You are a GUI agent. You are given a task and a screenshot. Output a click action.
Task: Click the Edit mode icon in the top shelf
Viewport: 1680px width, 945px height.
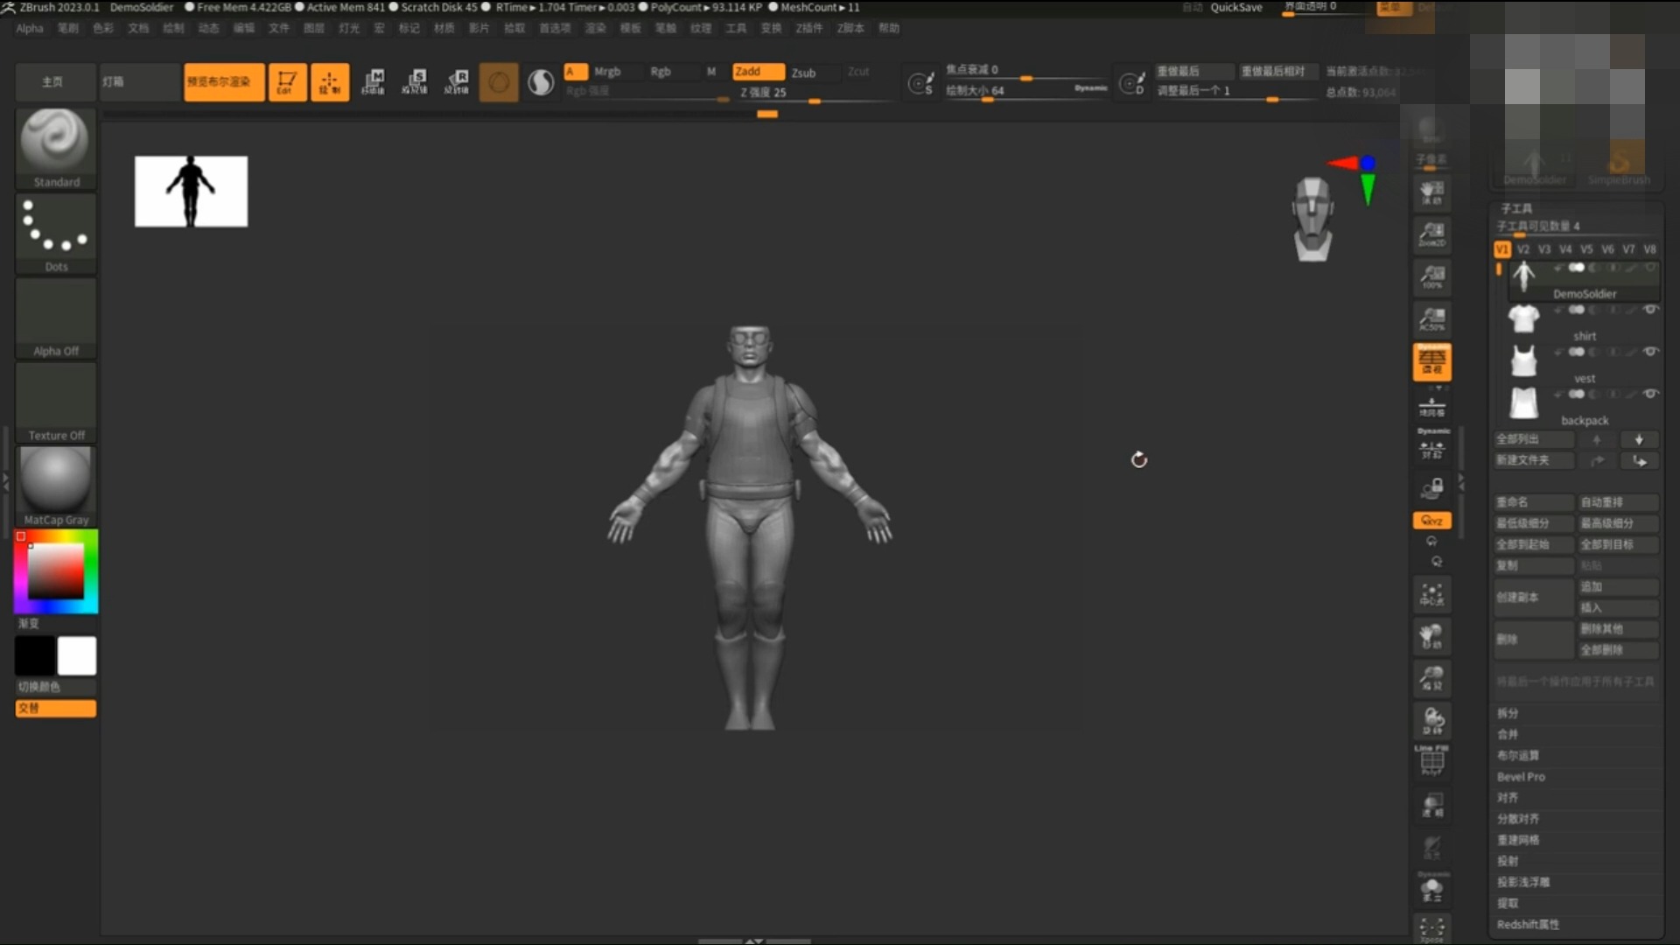pyautogui.click(x=288, y=81)
